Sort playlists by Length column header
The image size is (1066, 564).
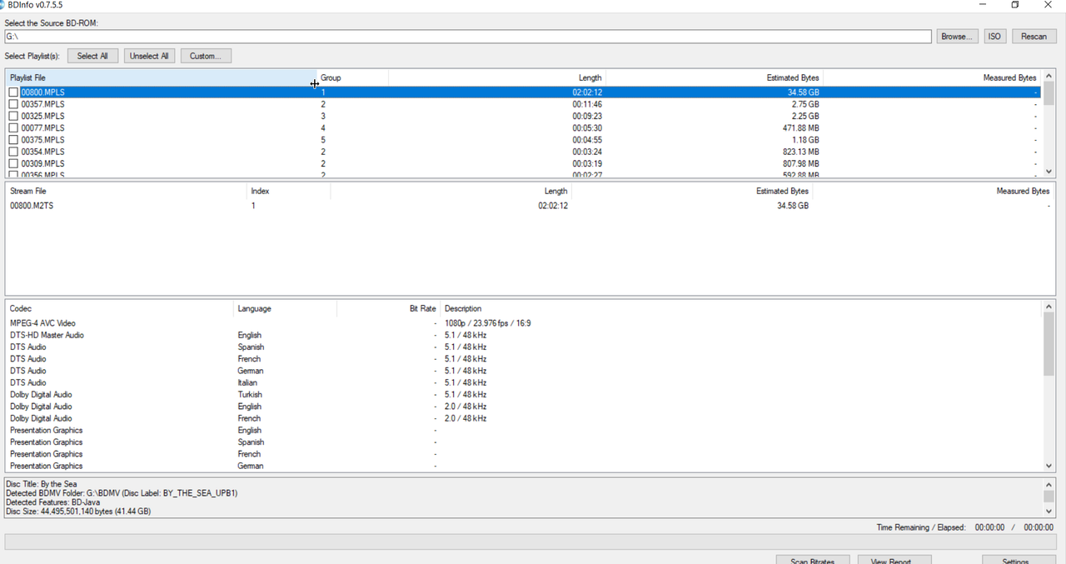point(497,77)
